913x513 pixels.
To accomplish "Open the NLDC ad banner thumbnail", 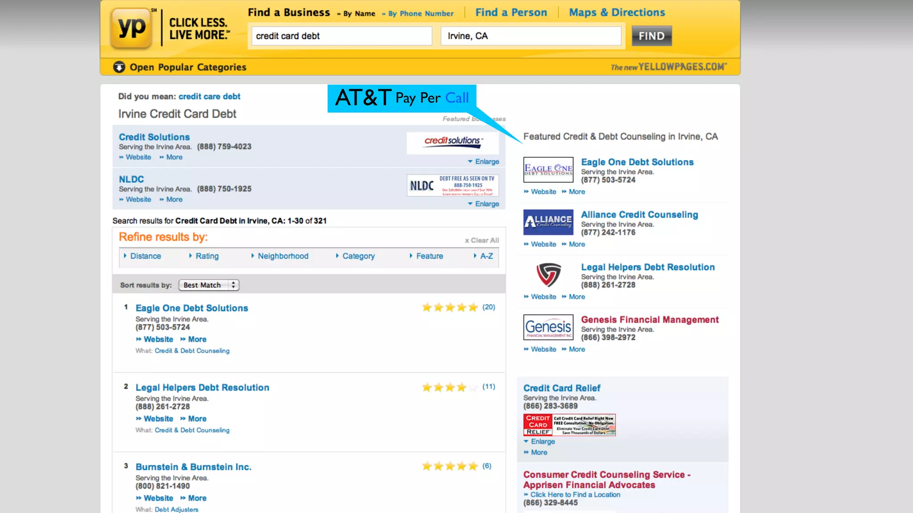I will [x=452, y=185].
